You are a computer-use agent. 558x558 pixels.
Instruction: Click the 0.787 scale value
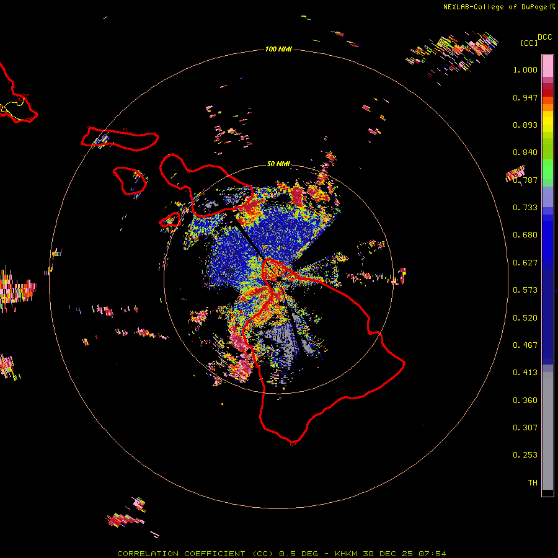point(525,180)
